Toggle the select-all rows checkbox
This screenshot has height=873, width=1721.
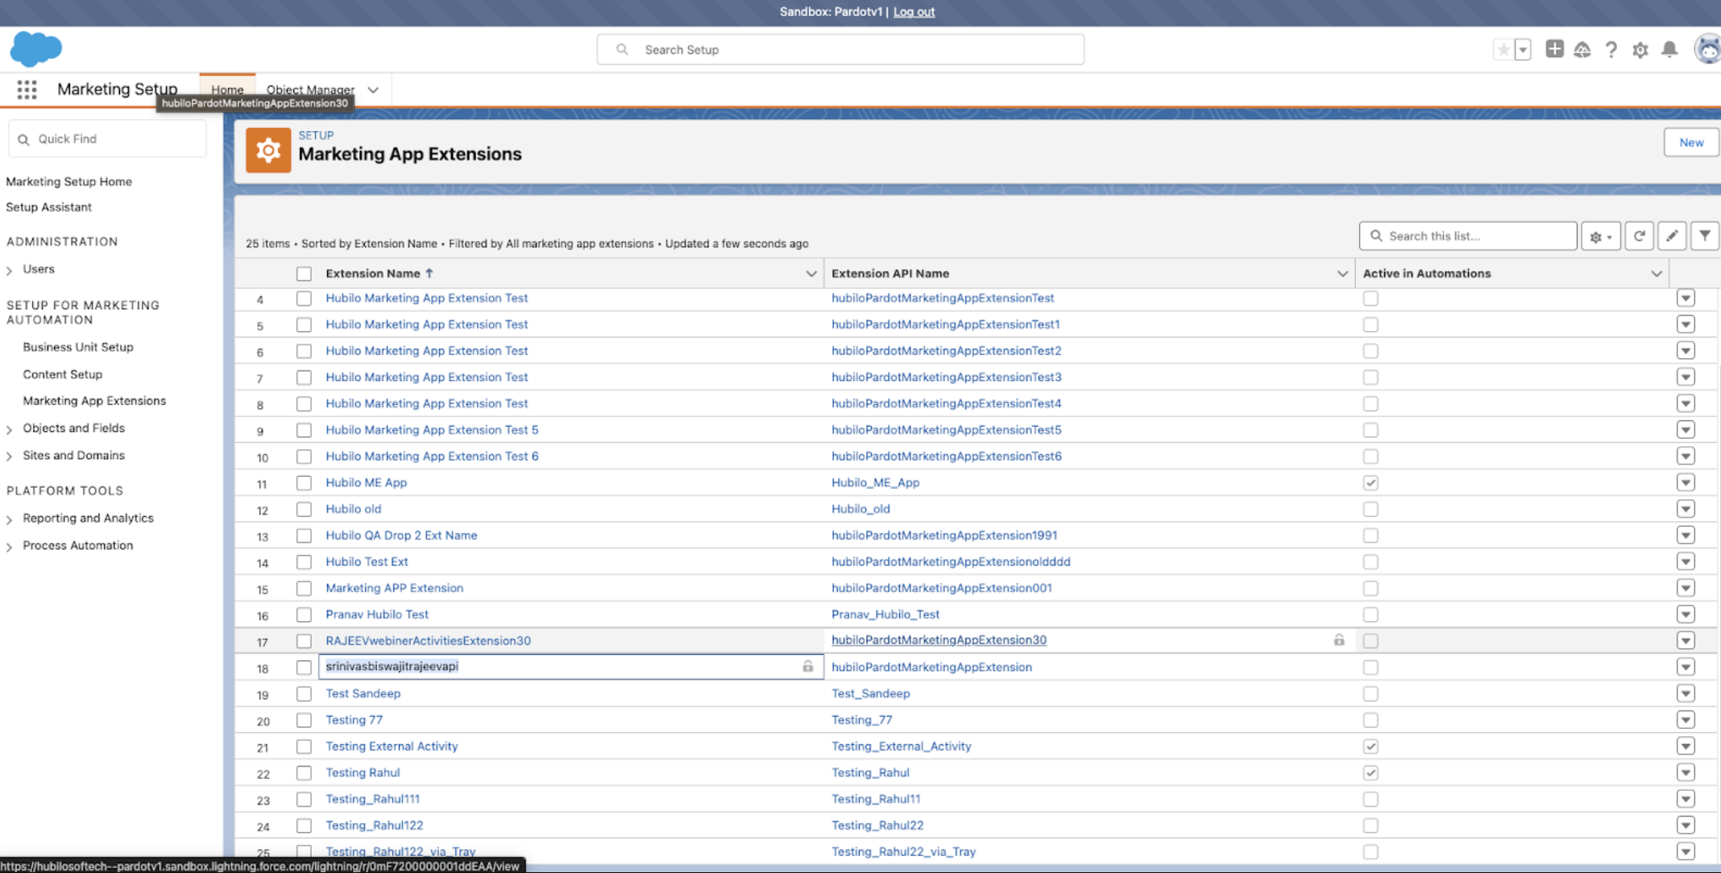coord(304,274)
